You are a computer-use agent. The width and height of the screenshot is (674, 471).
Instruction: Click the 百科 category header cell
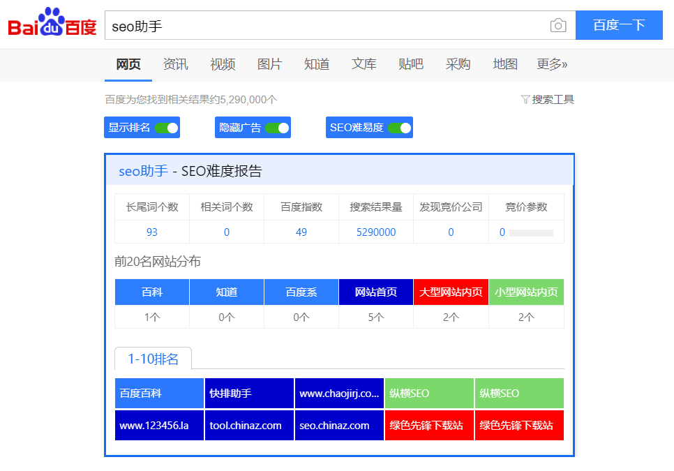(151, 292)
